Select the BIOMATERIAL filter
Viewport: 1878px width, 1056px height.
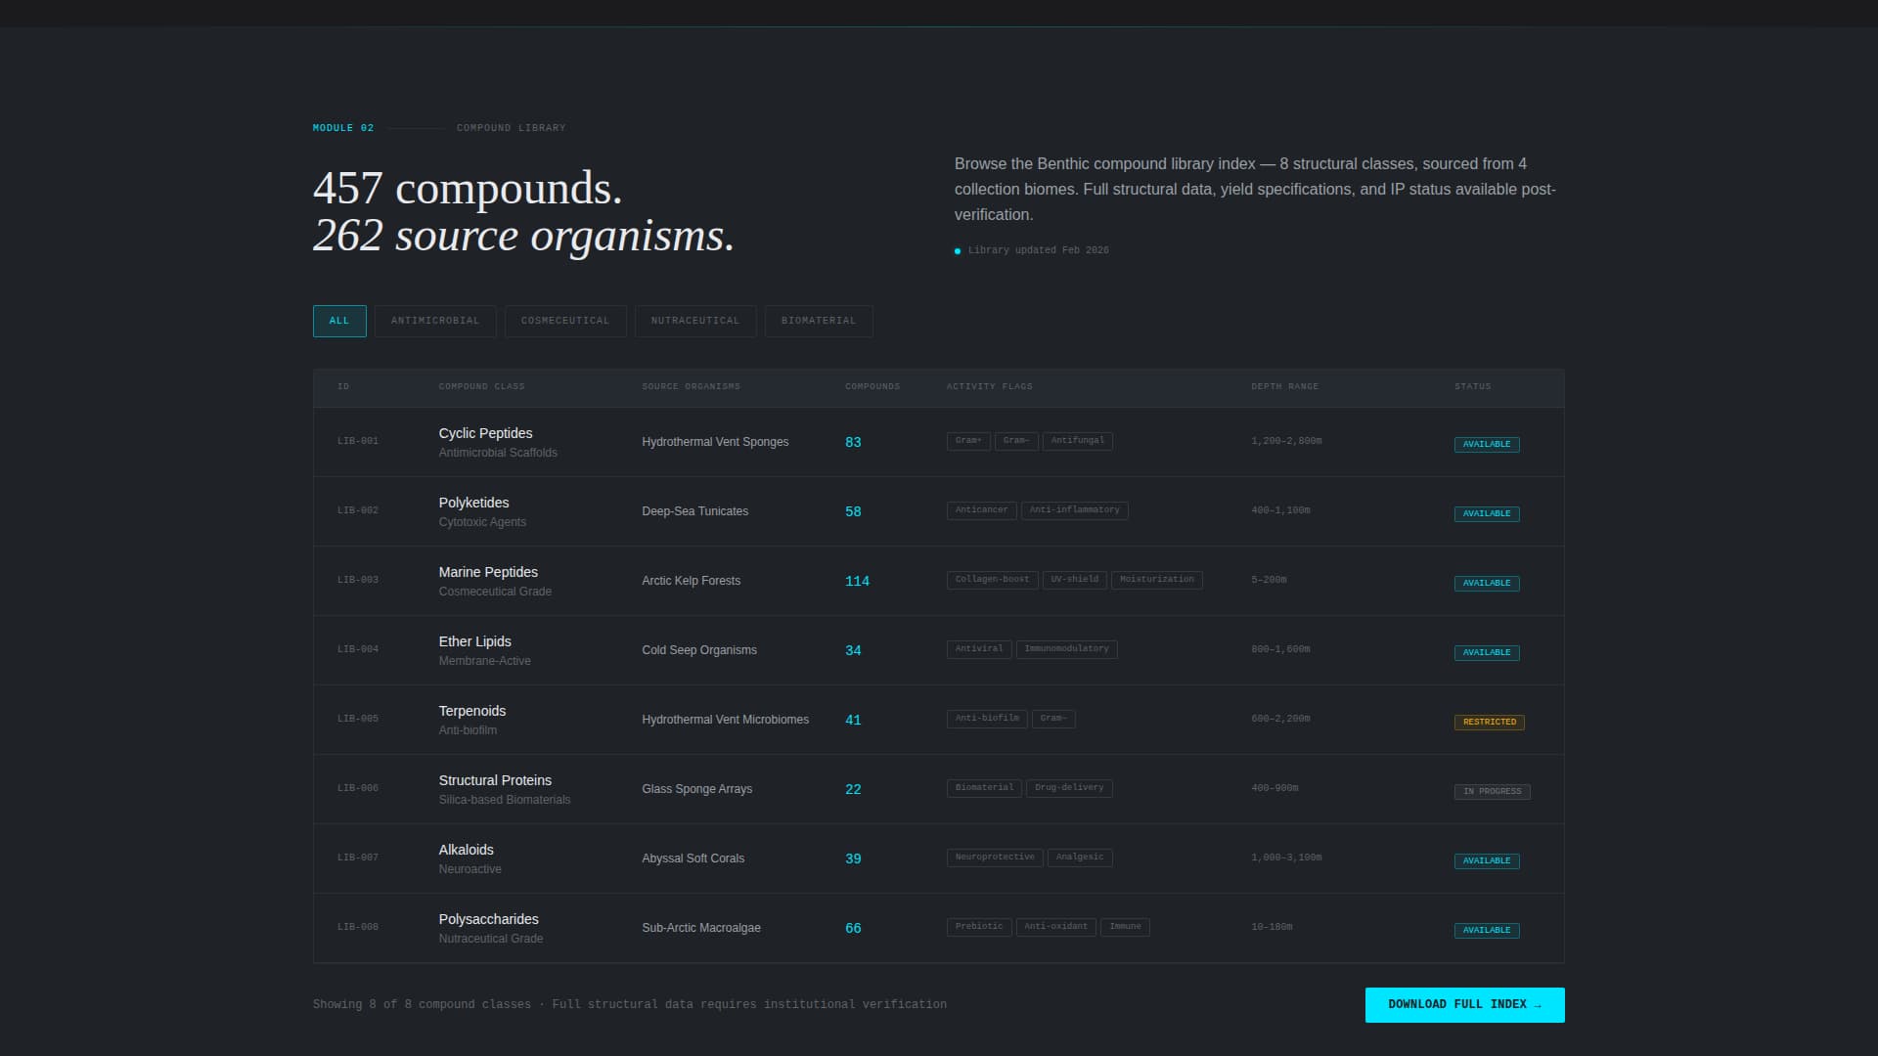coord(819,321)
